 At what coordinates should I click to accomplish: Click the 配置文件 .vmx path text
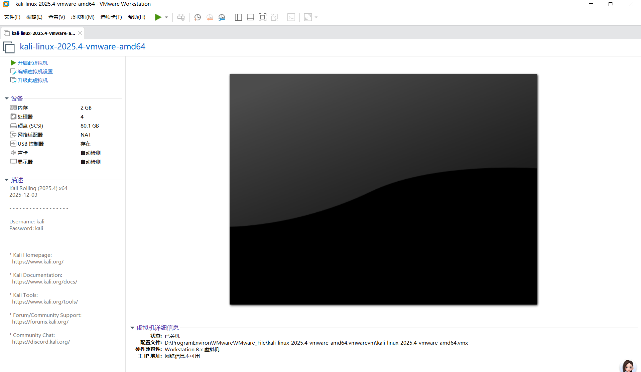pos(316,343)
